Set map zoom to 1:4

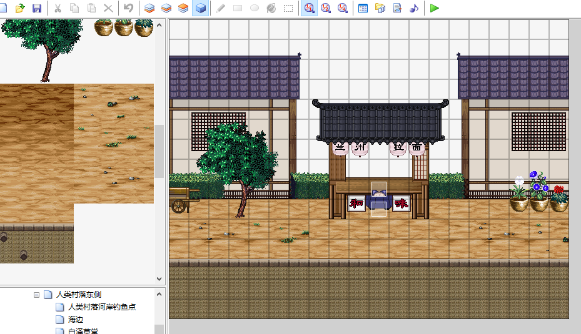pyautogui.click(x=343, y=7)
